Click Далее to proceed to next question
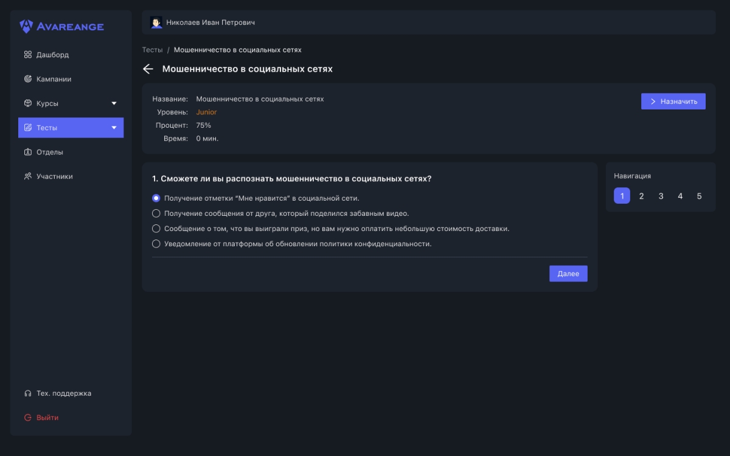The height and width of the screenshot is (456, 730). [568, 274]
